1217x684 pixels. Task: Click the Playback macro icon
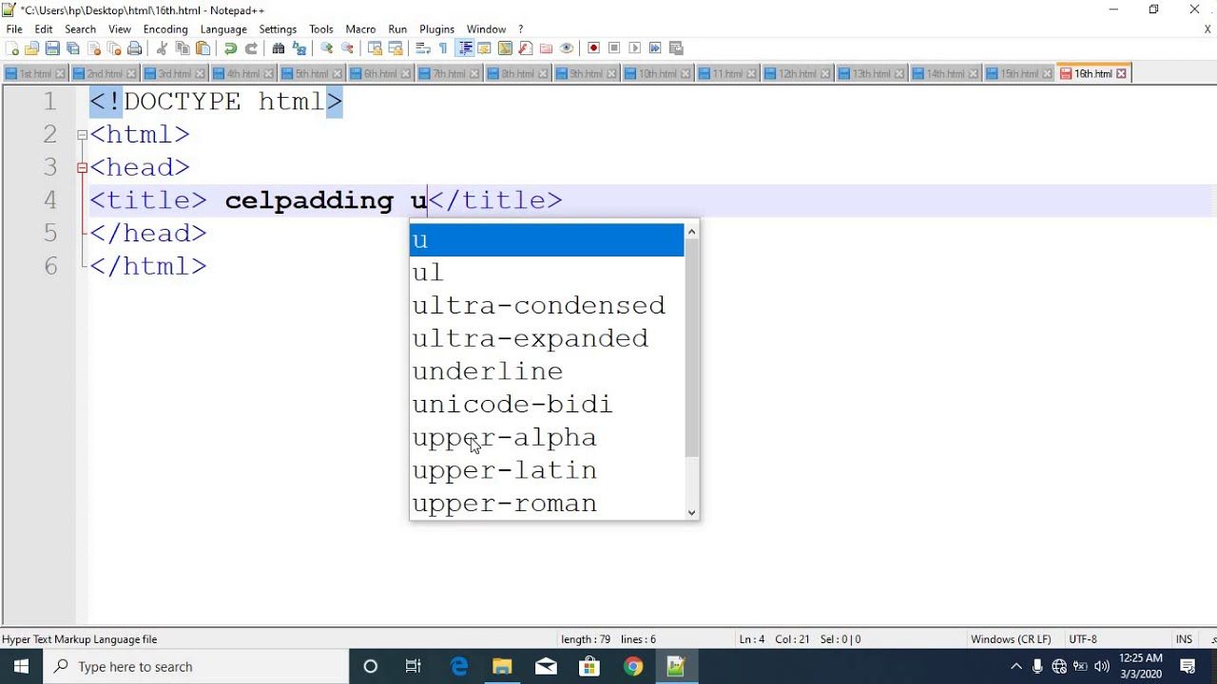[634, 48]
